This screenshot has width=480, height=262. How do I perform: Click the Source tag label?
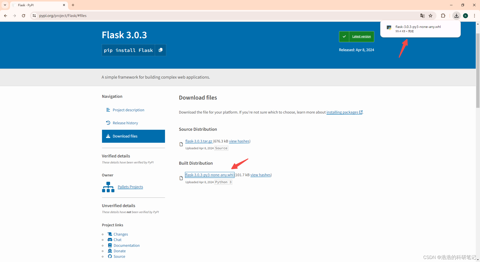221,148
